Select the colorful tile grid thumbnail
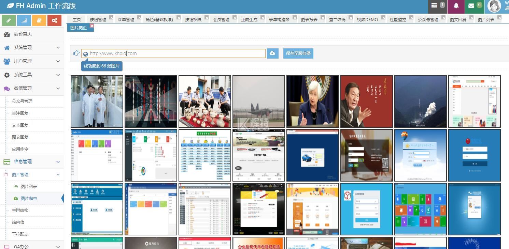 pos(420,209)
